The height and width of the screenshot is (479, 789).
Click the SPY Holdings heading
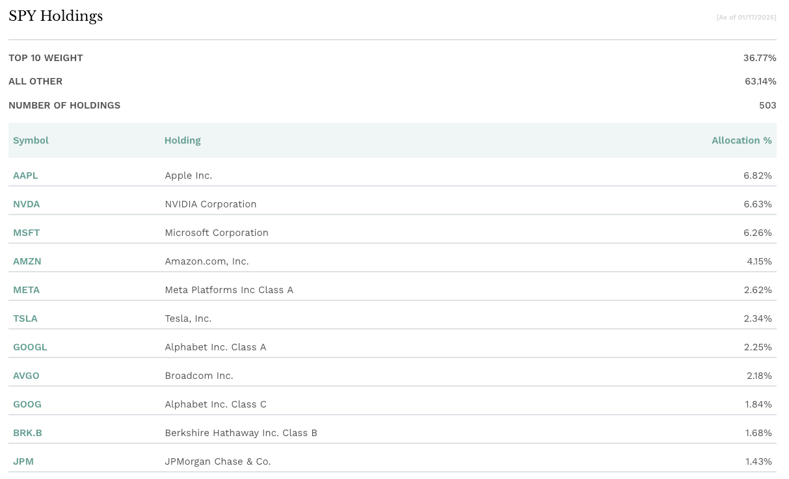(55, 16)
